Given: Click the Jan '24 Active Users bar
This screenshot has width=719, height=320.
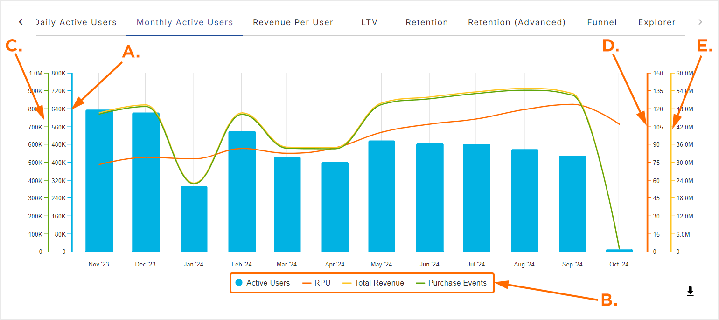Looking at the screenshot, I should click(194, 219).
